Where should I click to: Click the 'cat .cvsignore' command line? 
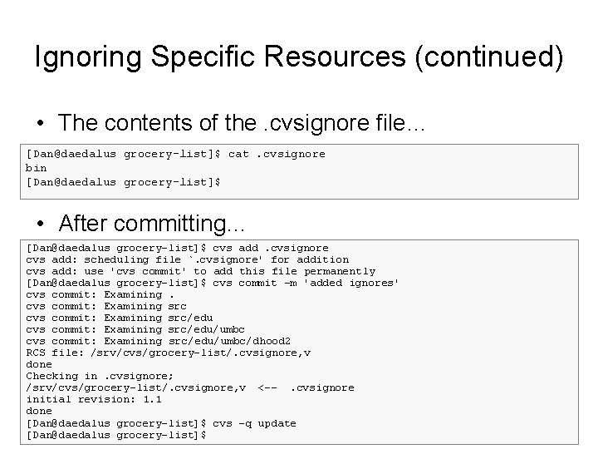pyautogui.click(x=175, y=154)
